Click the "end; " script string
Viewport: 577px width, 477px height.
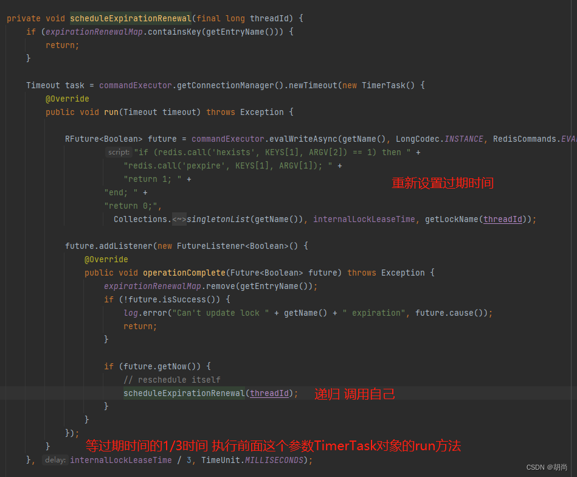[x=121, y=193]
